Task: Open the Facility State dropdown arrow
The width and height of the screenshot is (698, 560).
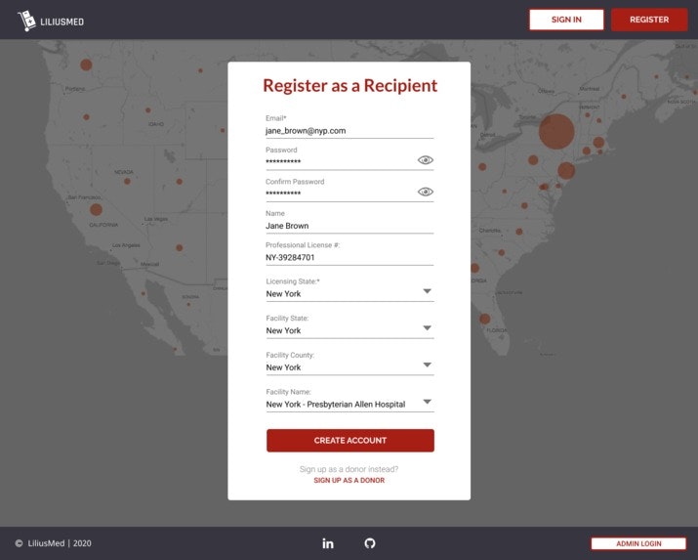Action: coord(427,328)
